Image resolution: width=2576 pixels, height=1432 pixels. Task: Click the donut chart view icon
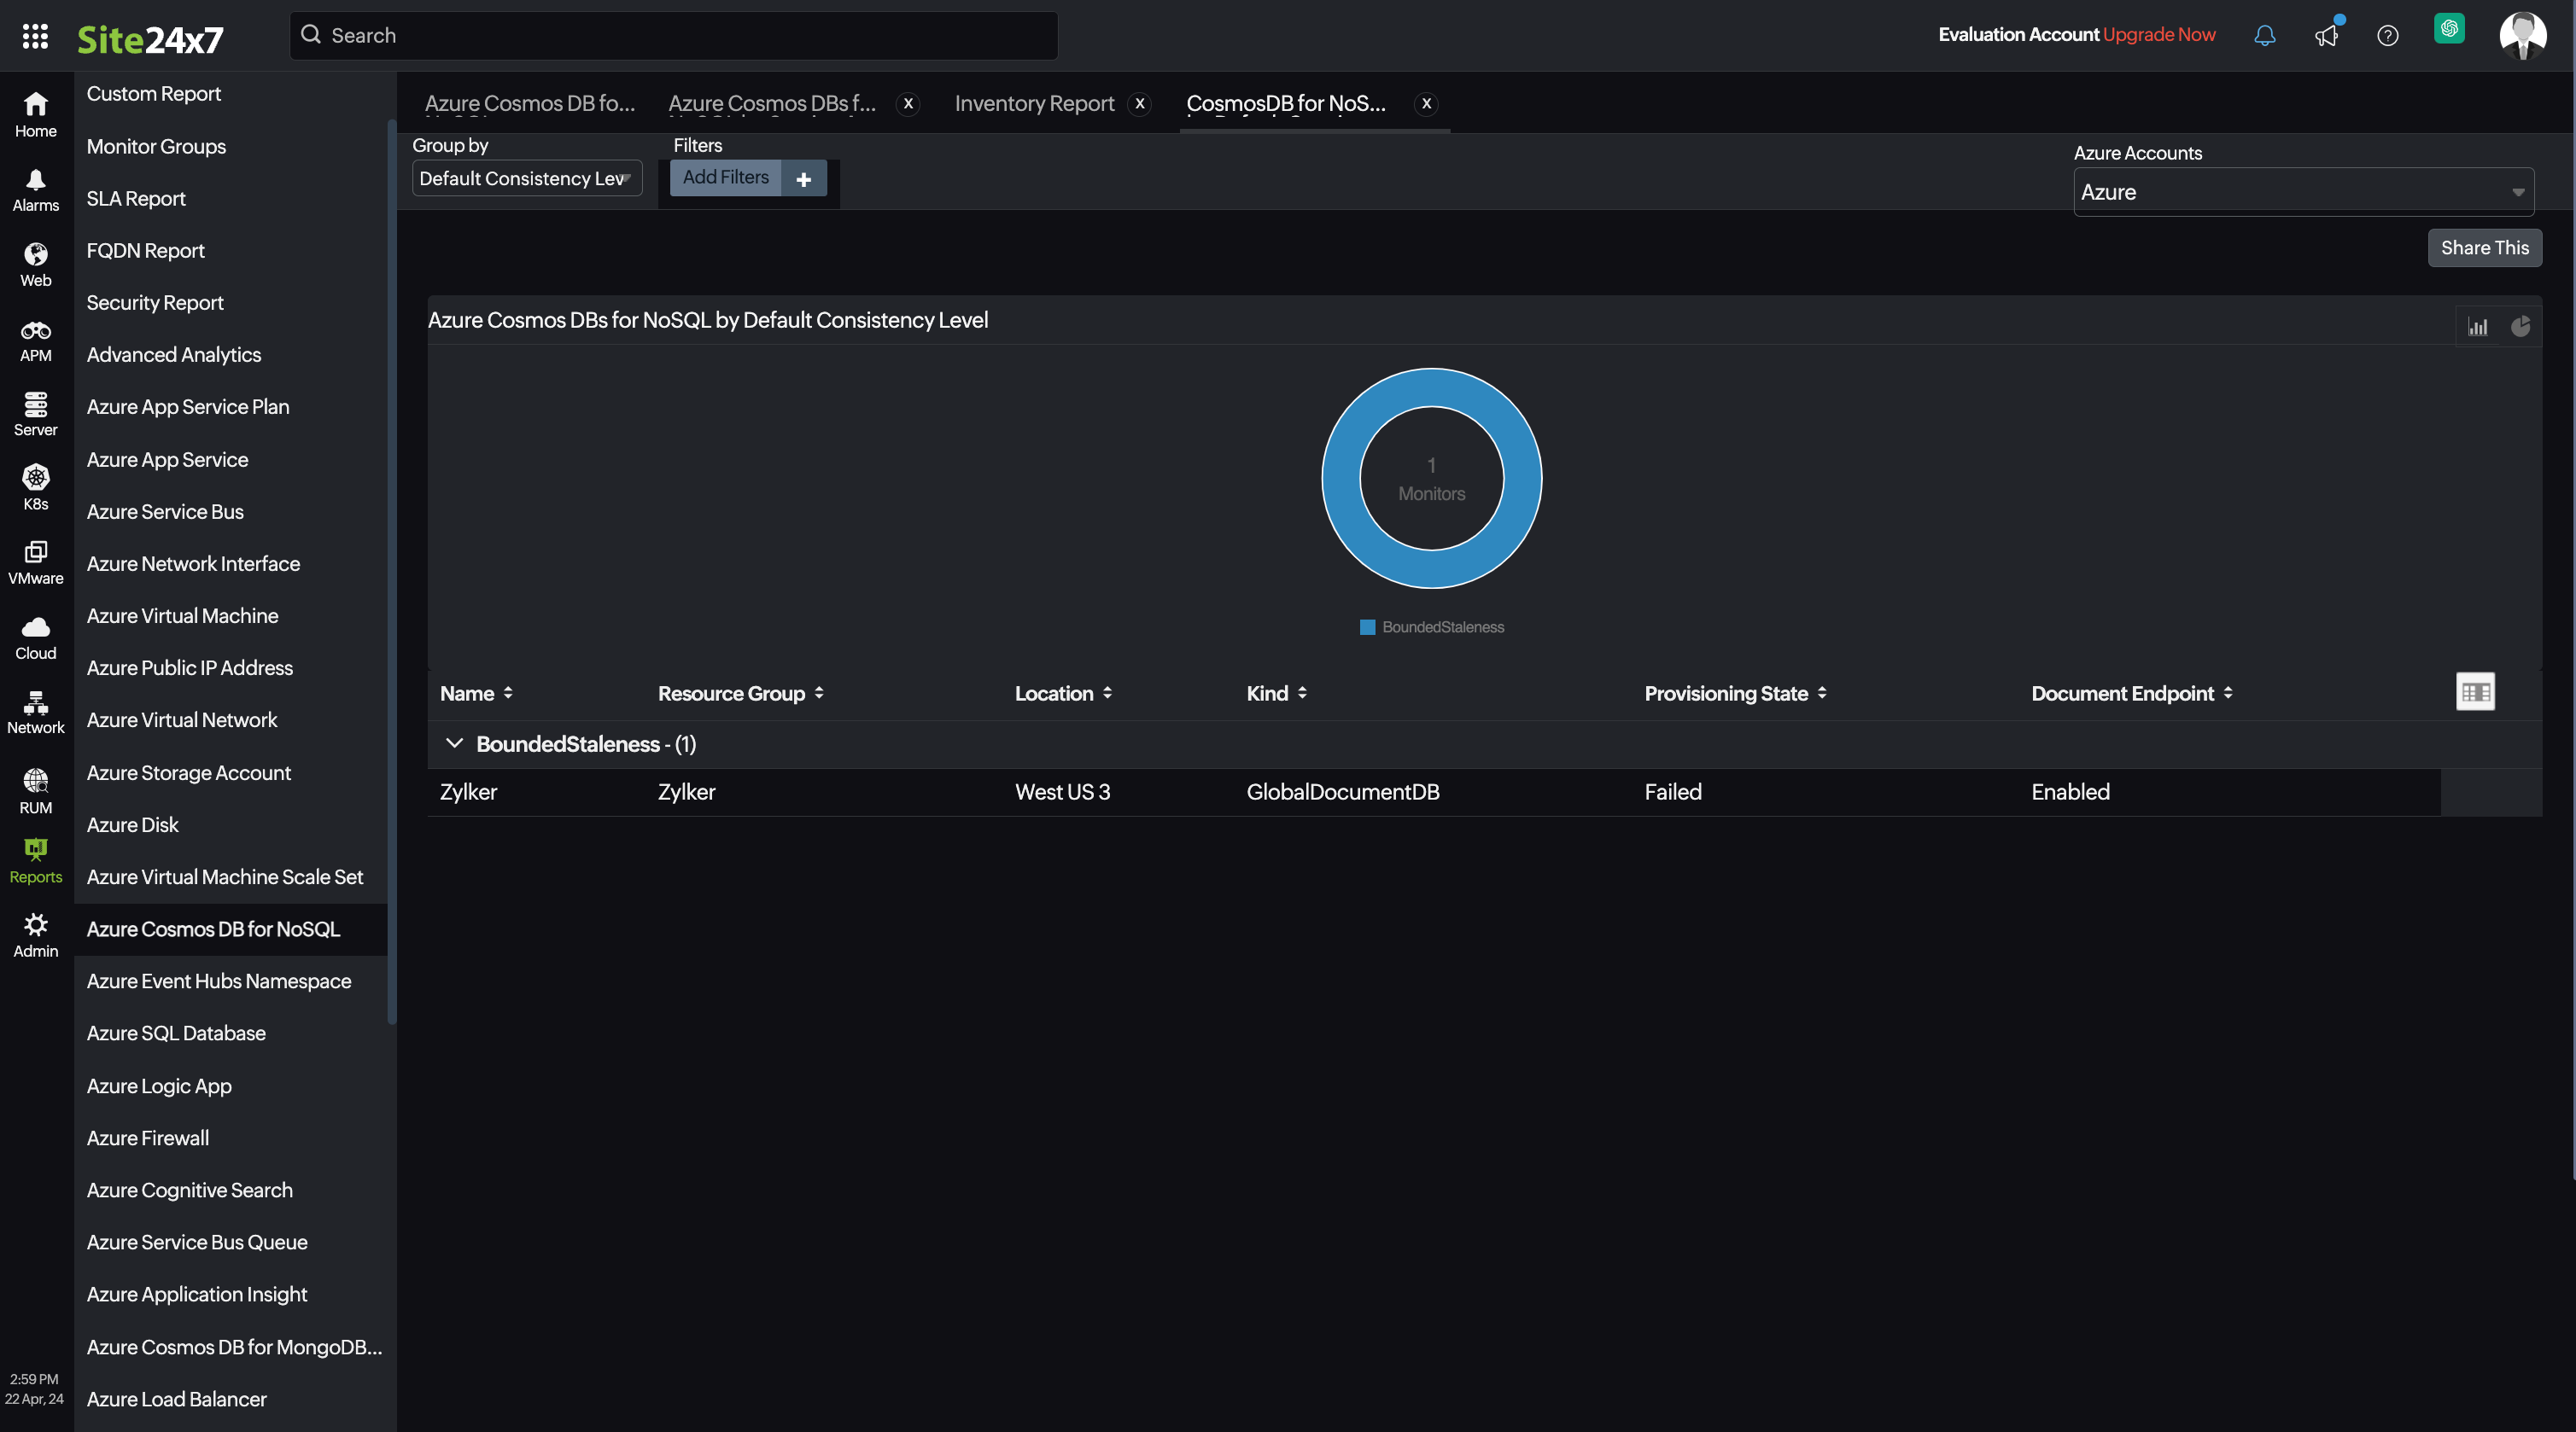point(2523,324)
